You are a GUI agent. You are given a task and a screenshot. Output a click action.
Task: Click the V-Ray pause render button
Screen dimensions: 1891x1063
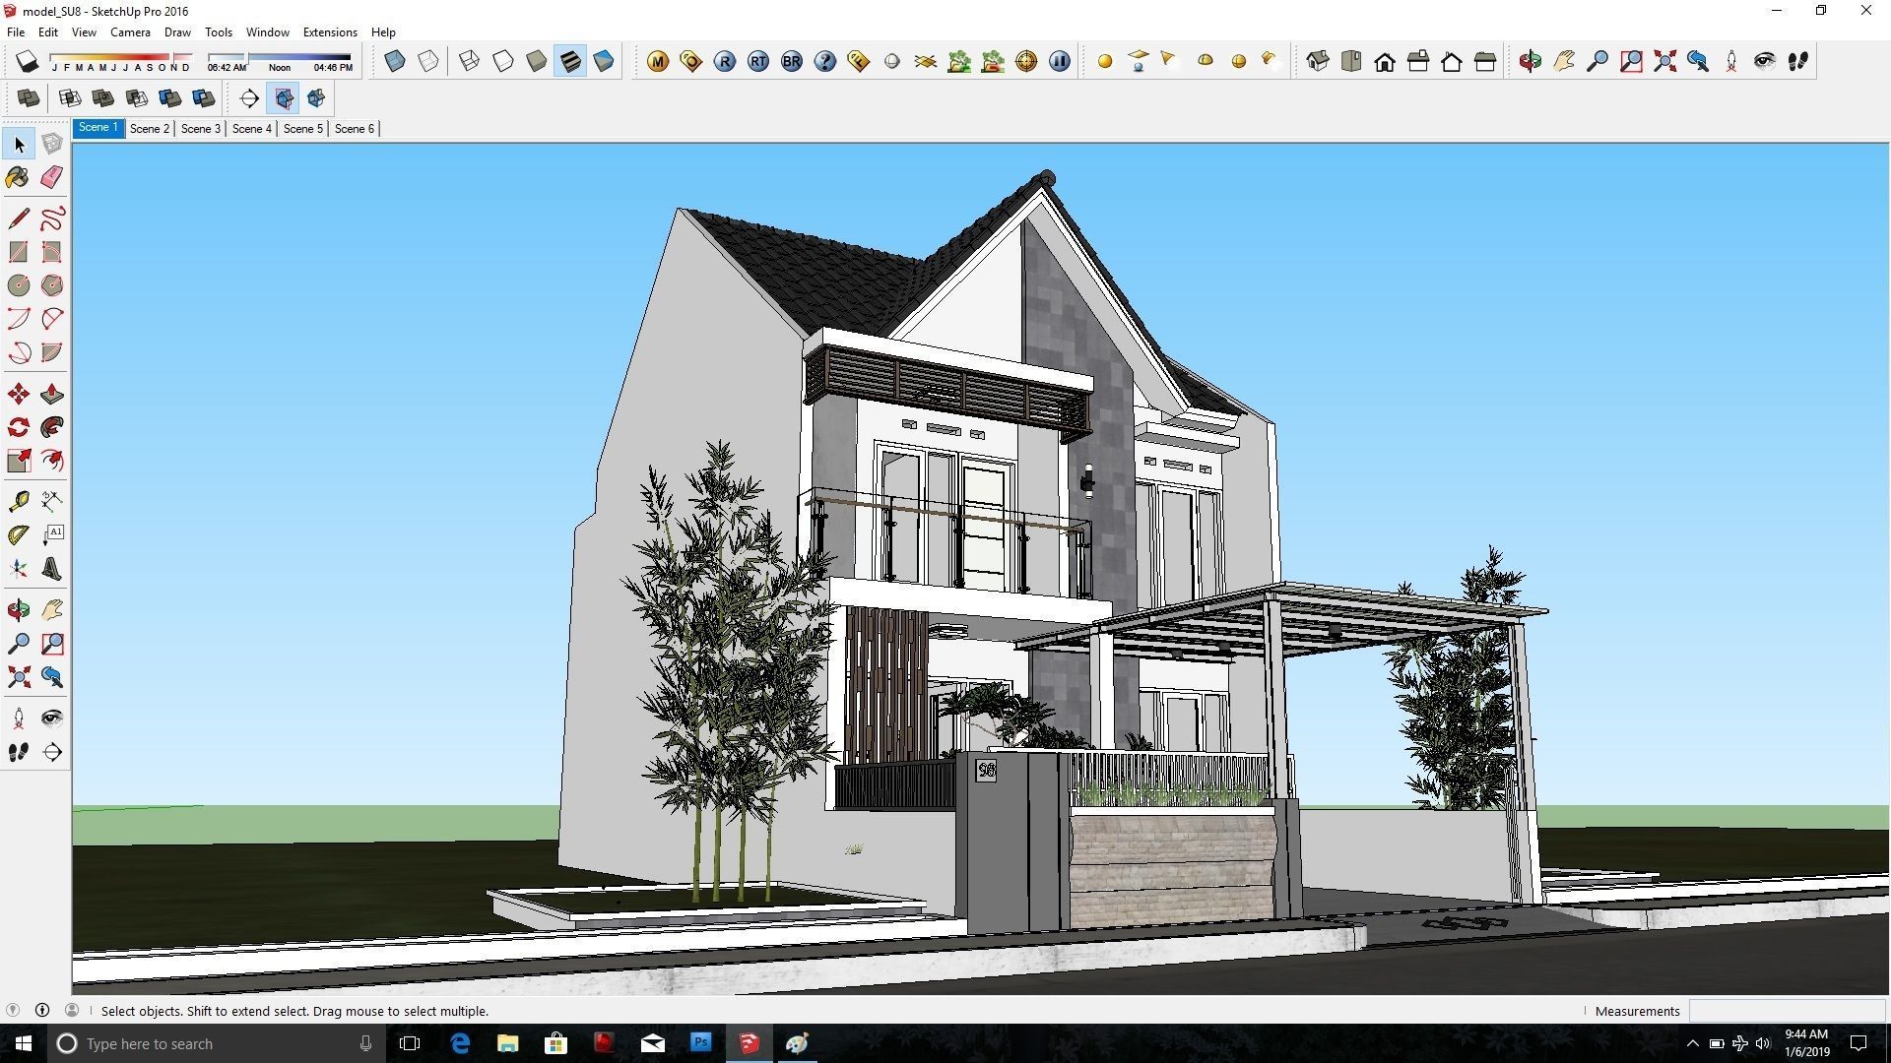[1060, 61]
